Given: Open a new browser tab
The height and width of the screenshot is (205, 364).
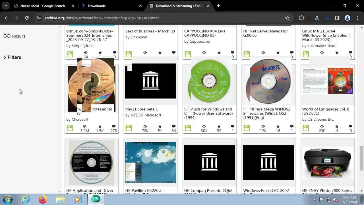Looking at the screenshot, I should [218, 6].
